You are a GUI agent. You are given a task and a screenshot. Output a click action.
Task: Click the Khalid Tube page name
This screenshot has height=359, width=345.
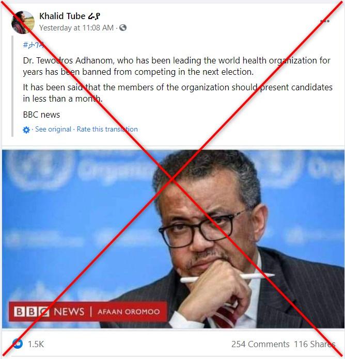(70, 16)
